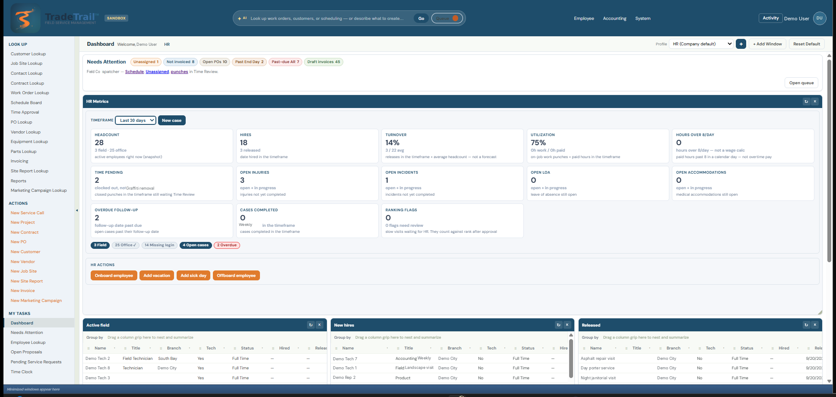
Task: Refresh the Active field window
Action: coord(310,325)
